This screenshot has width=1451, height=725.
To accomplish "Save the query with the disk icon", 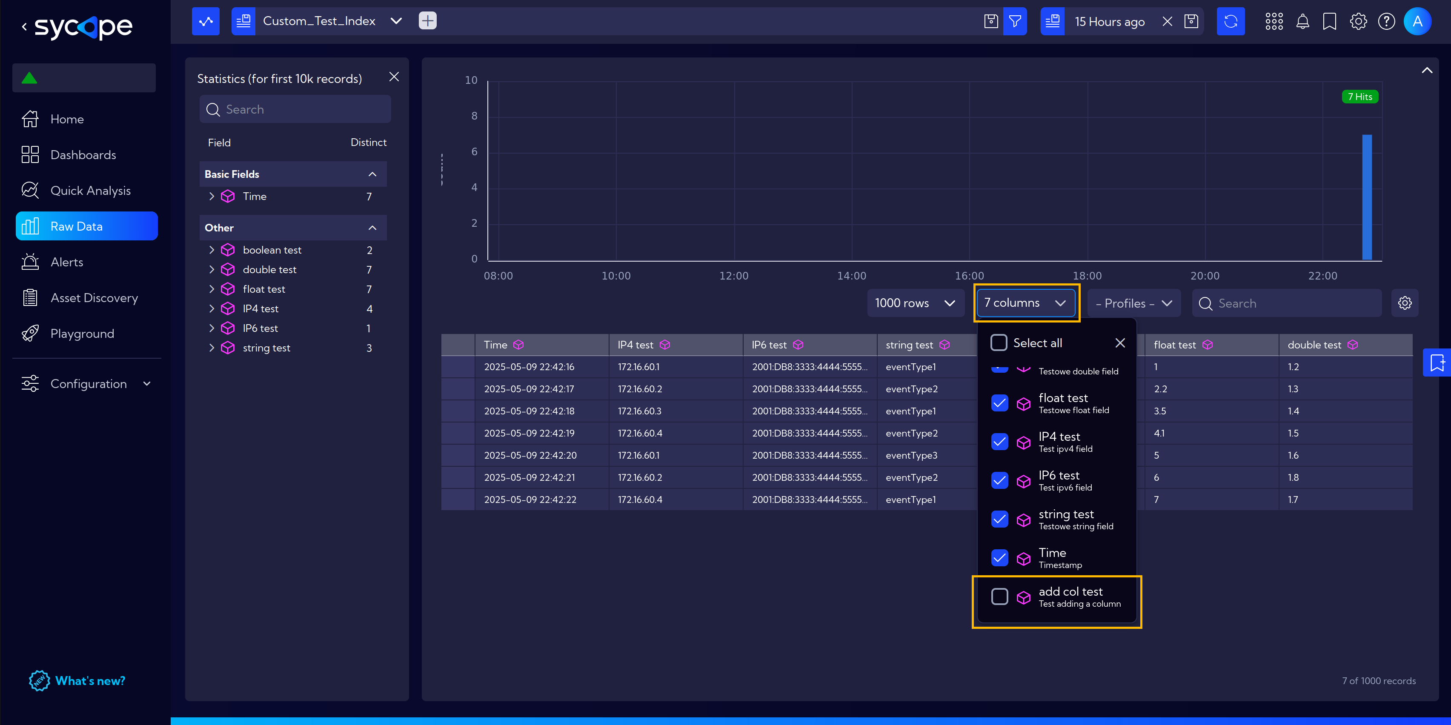I will click(x=991, y=21).
